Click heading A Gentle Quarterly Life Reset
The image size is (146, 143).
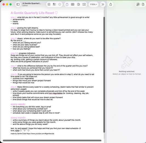[34, 13]
